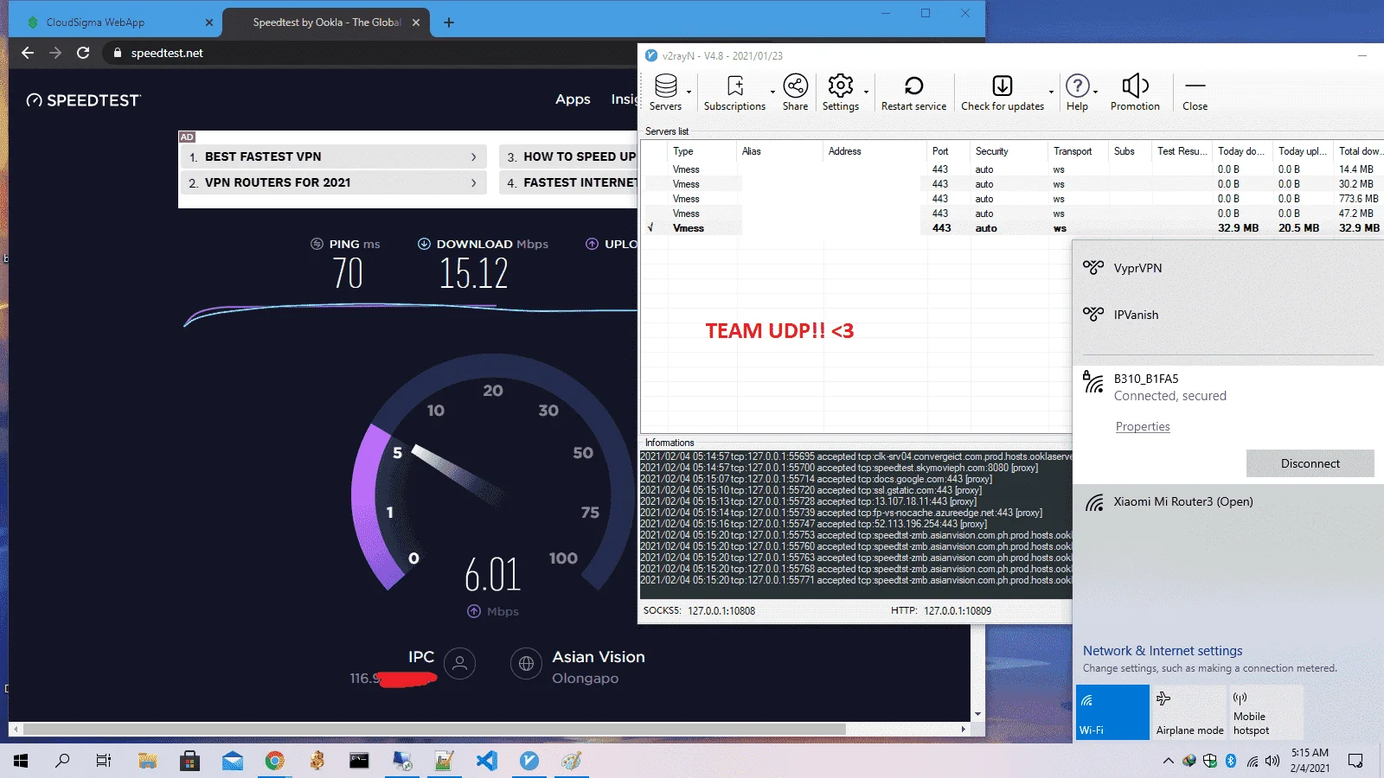This screenshot has height=778, width=1384.
Task: Open v2rayN Settings gear
Action: click(x=840, y=92)
